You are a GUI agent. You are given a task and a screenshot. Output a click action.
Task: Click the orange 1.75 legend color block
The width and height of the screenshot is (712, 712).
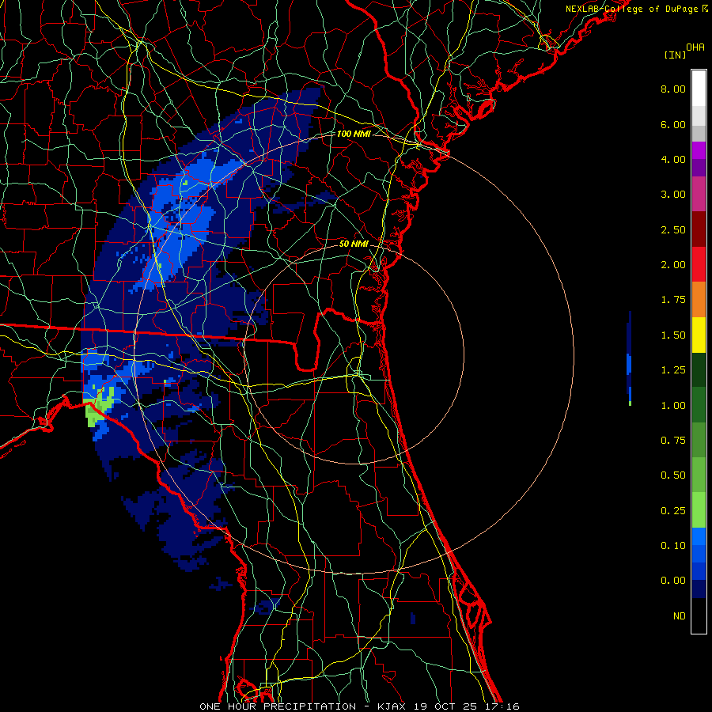coord(699,300)
